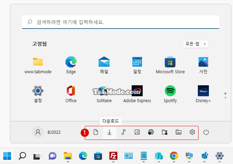Viewport: 233px width, 164px height.
Task: Open the Mail (메일) app
Action: pos(104,65)
